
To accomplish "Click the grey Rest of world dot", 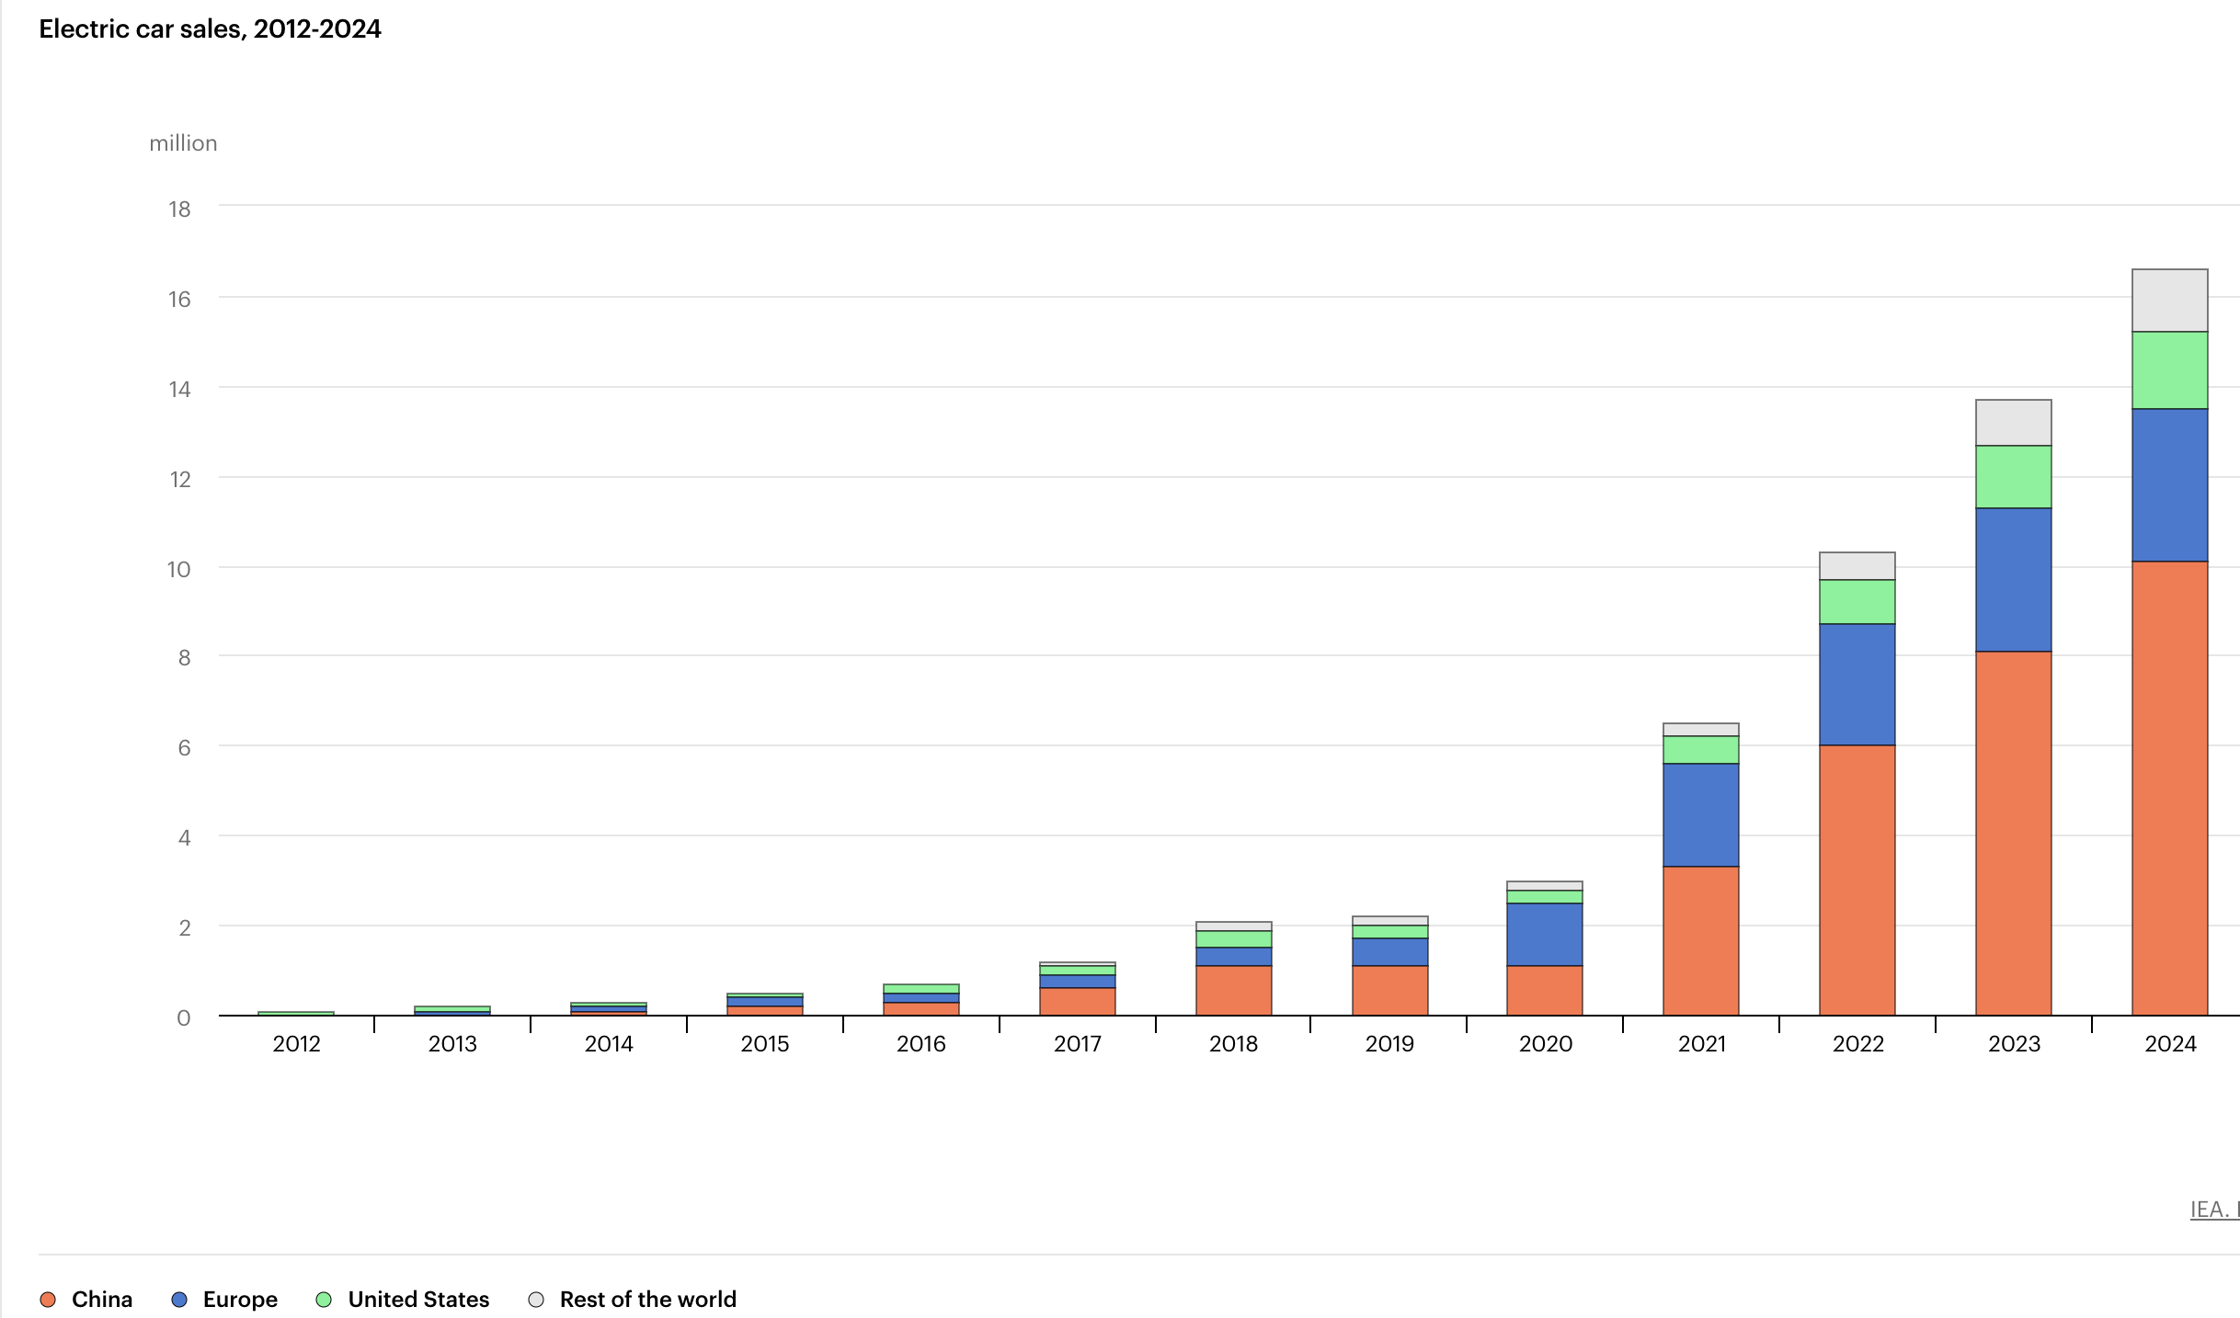I will pos(536,1300).
